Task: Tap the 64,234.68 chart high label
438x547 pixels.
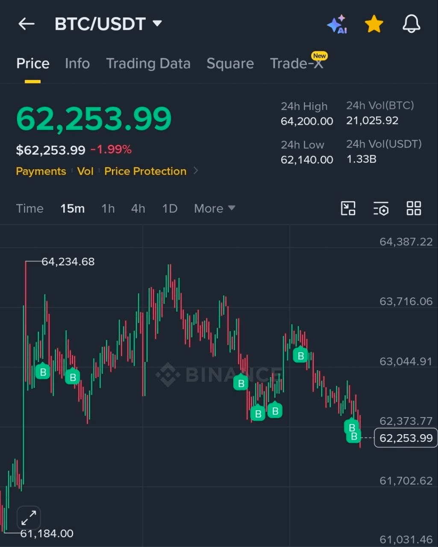Action: 68,262
